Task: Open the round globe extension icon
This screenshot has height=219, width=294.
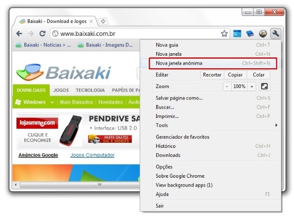Action: click(x=263, y=34)
